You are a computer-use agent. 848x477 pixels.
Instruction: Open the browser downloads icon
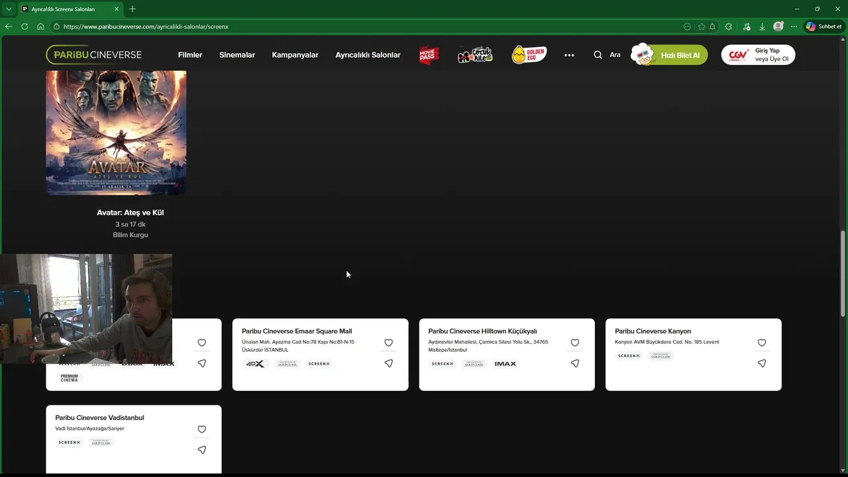pos(762,26)
